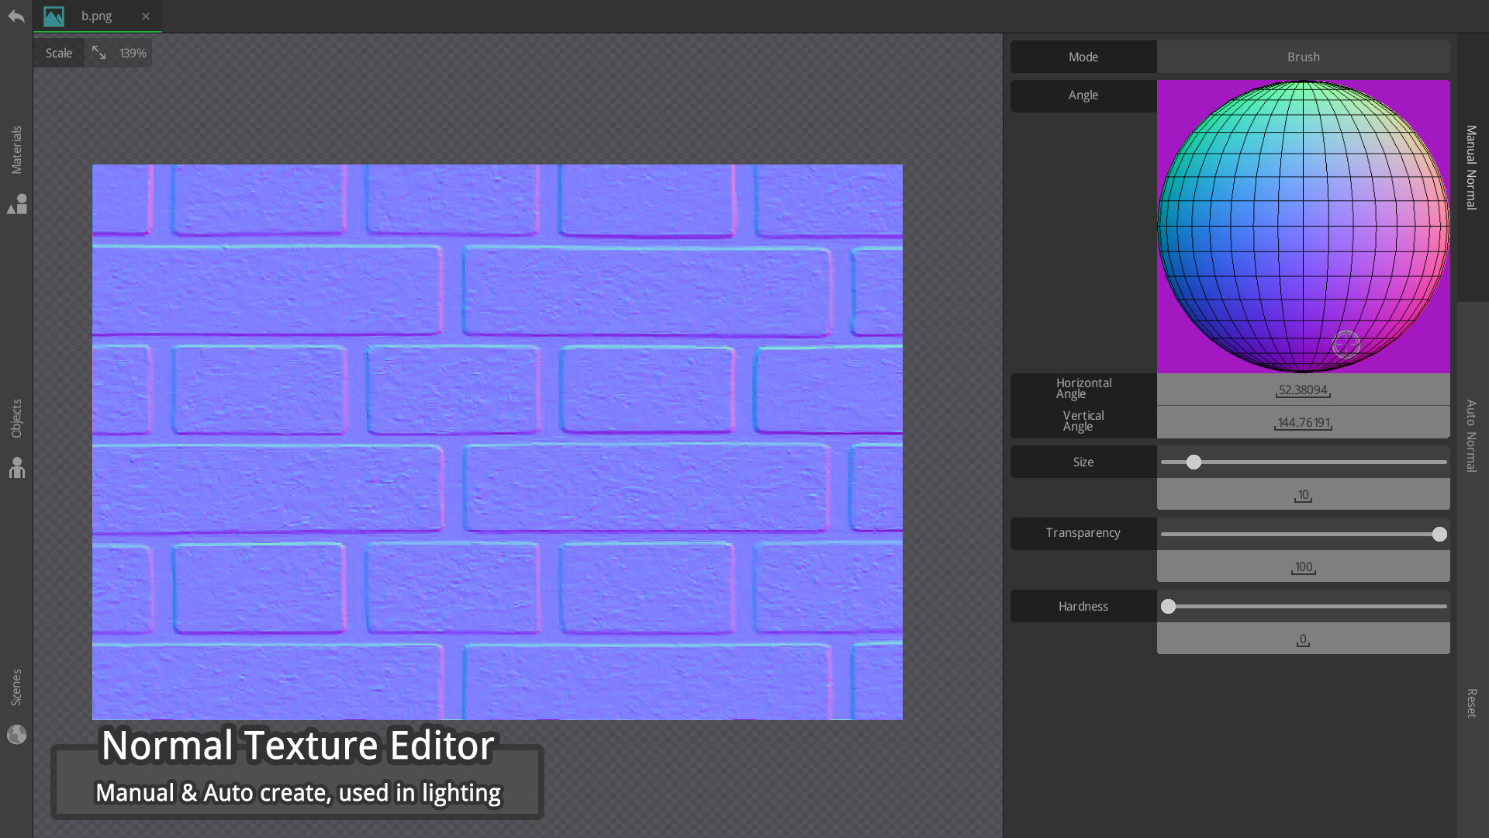Edit the Vertical Angle value field

click(1303, 422)
